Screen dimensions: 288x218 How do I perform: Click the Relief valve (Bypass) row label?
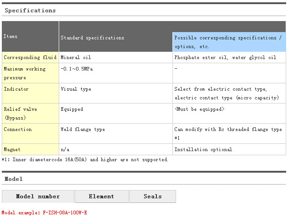pos(21,114)
